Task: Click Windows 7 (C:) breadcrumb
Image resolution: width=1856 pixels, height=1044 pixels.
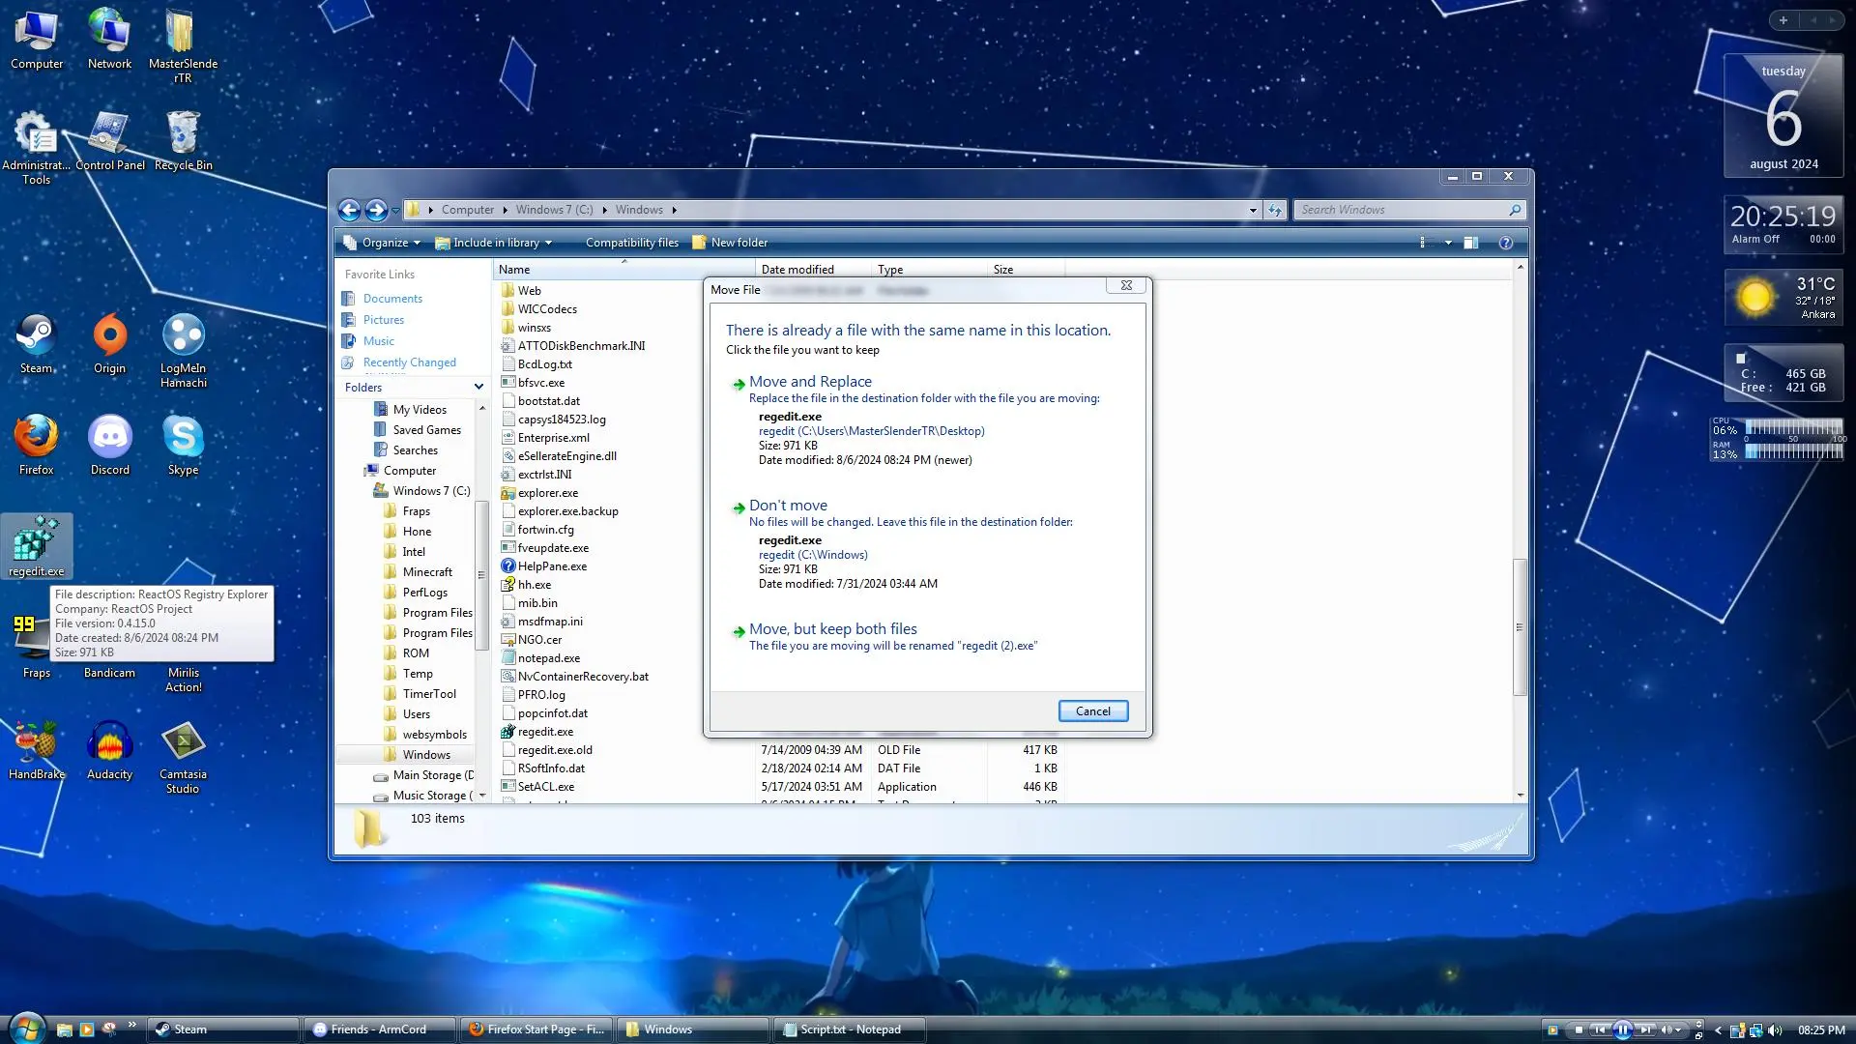Action: 554,211
